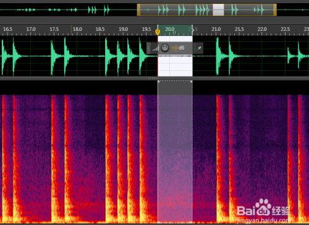Click the 21.0 second mark on the ruler

[216, 29]
